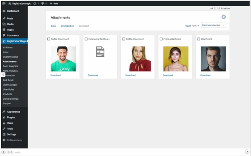This screenshot has height=156, width=251.
Task: Click the Download All link
Action: click(67, 26)
